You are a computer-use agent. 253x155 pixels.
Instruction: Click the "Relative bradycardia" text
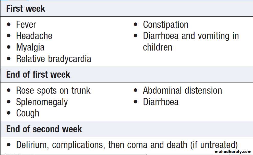(x=53, y=59)
